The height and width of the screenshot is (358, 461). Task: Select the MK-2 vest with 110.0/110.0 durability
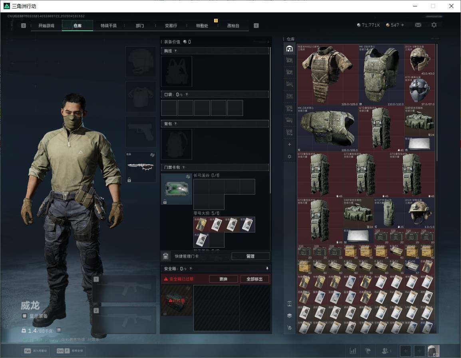click(382, 75)
